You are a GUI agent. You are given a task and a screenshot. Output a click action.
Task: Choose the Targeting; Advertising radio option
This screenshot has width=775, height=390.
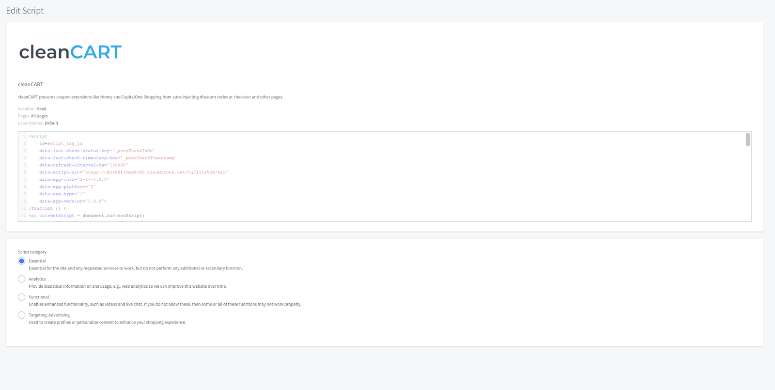point(22,315)
